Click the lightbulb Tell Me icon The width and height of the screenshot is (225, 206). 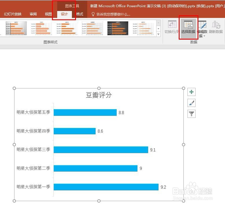[93, 14]
